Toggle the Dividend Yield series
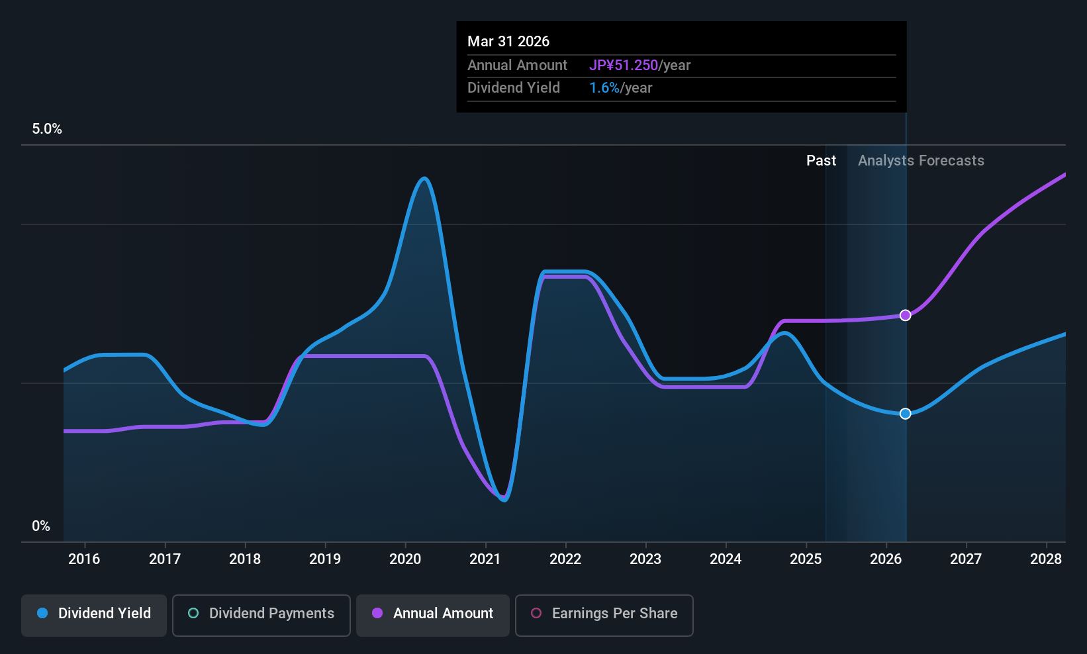The image size is (1087, 654). (x=94, y=616)
